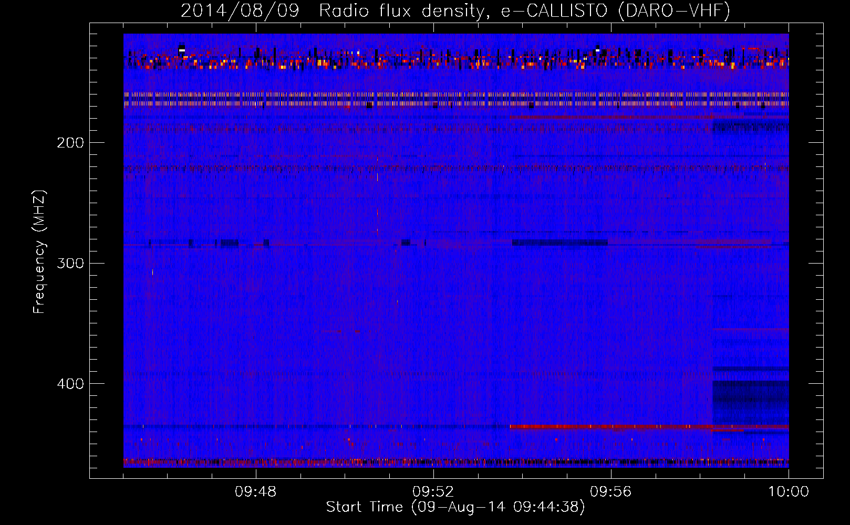Click the 09:48 time tick label

point(256,492)
